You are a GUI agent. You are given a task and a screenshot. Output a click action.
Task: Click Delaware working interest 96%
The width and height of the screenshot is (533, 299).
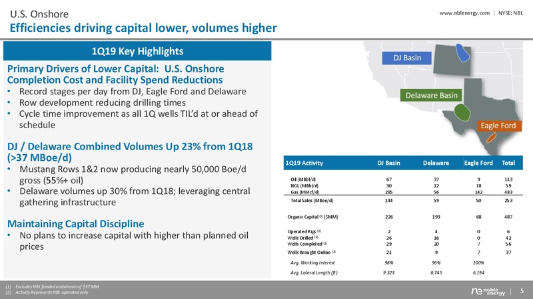pos(436,262)
